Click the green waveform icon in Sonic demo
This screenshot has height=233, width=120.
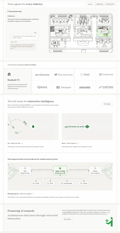87,127
